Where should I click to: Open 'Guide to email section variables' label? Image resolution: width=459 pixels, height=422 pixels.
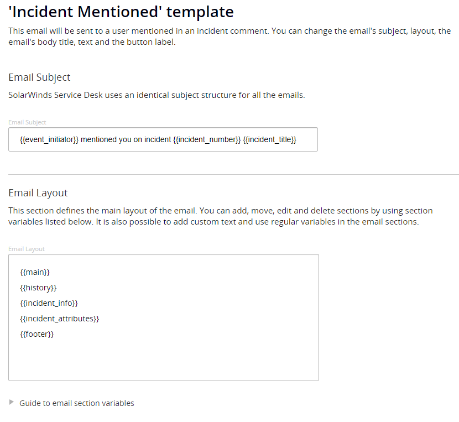(x=76, y=403)
